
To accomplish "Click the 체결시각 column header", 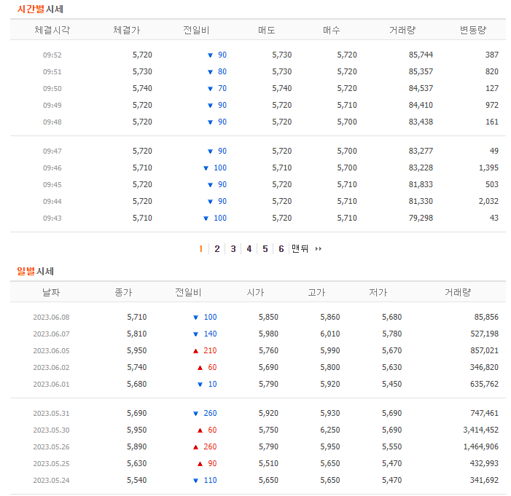I will click(x=52, y=30).
